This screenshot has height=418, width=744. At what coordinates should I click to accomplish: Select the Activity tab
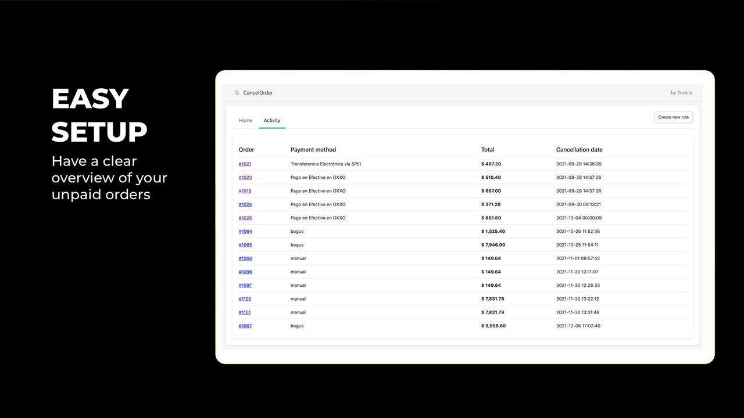272,121
